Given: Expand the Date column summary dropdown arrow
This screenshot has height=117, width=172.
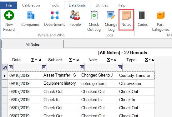Looking at the screenshot, I should coord(36,60).
